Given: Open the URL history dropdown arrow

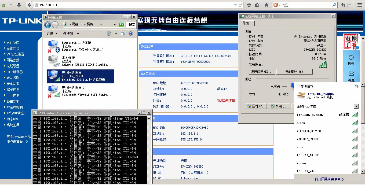Looking at the screenshot, I should pos(235,5).
